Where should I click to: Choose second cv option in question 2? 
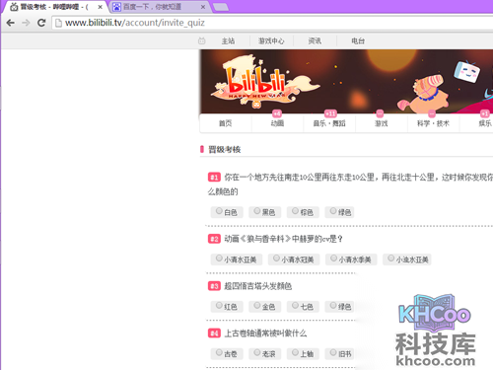294,259
